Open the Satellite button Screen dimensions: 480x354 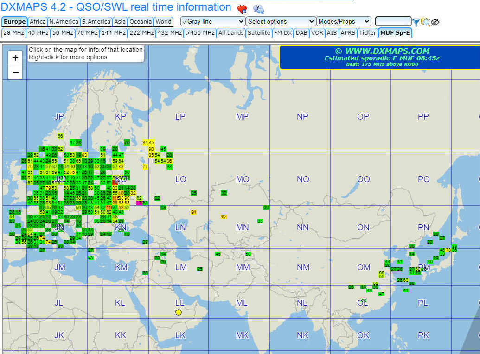(x=258, y=33)
